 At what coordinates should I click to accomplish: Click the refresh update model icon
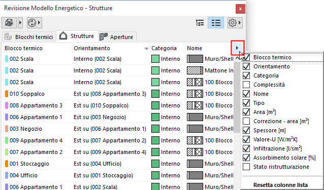(32, 23)
